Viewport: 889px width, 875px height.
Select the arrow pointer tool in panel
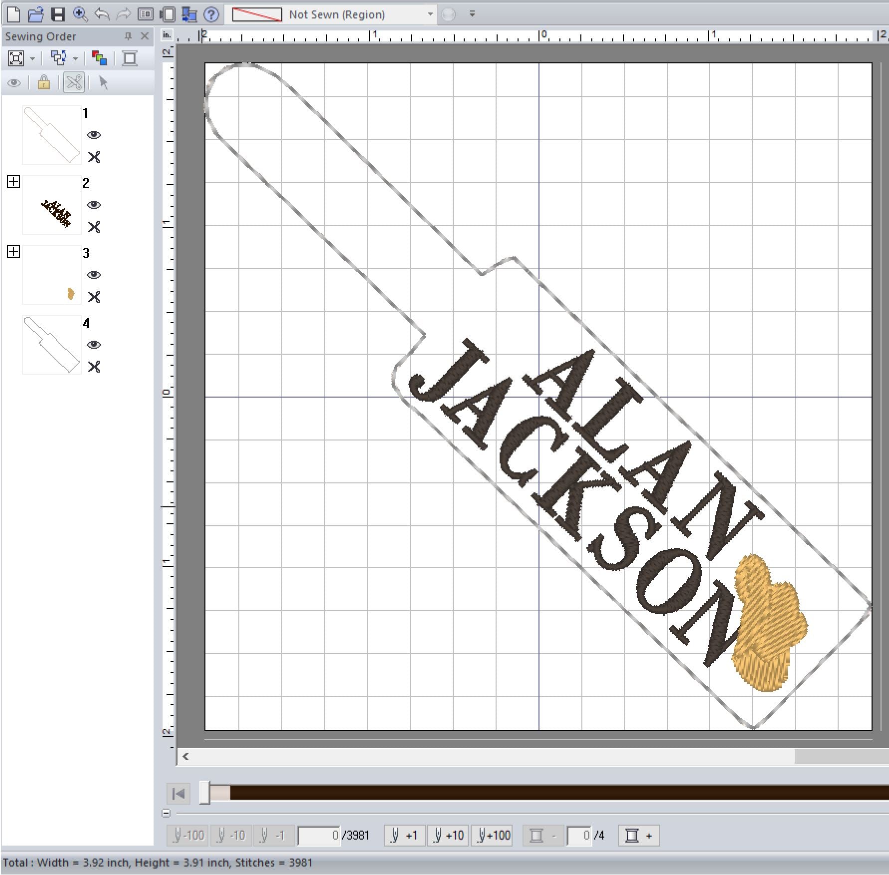tap(103, 82)
